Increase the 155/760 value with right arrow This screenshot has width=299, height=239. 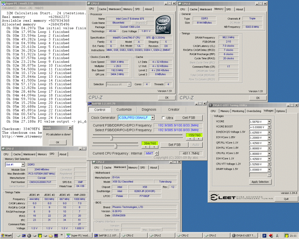pyautogui.click(x=198, y=139)
